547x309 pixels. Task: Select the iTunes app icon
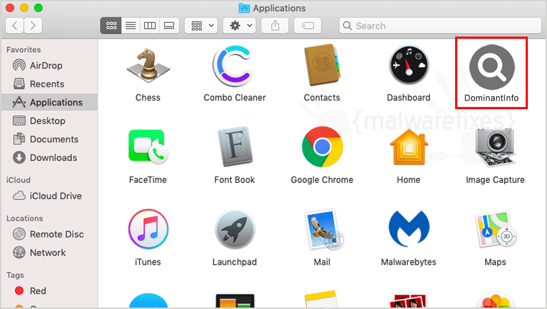148,229
